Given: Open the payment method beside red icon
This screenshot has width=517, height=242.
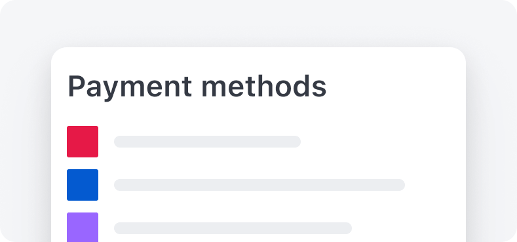Looking at the screenshot, I should (x=208, y=142).
